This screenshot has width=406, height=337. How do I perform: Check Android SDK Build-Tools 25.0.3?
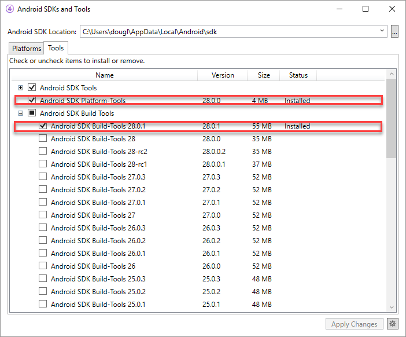[43, 278]
